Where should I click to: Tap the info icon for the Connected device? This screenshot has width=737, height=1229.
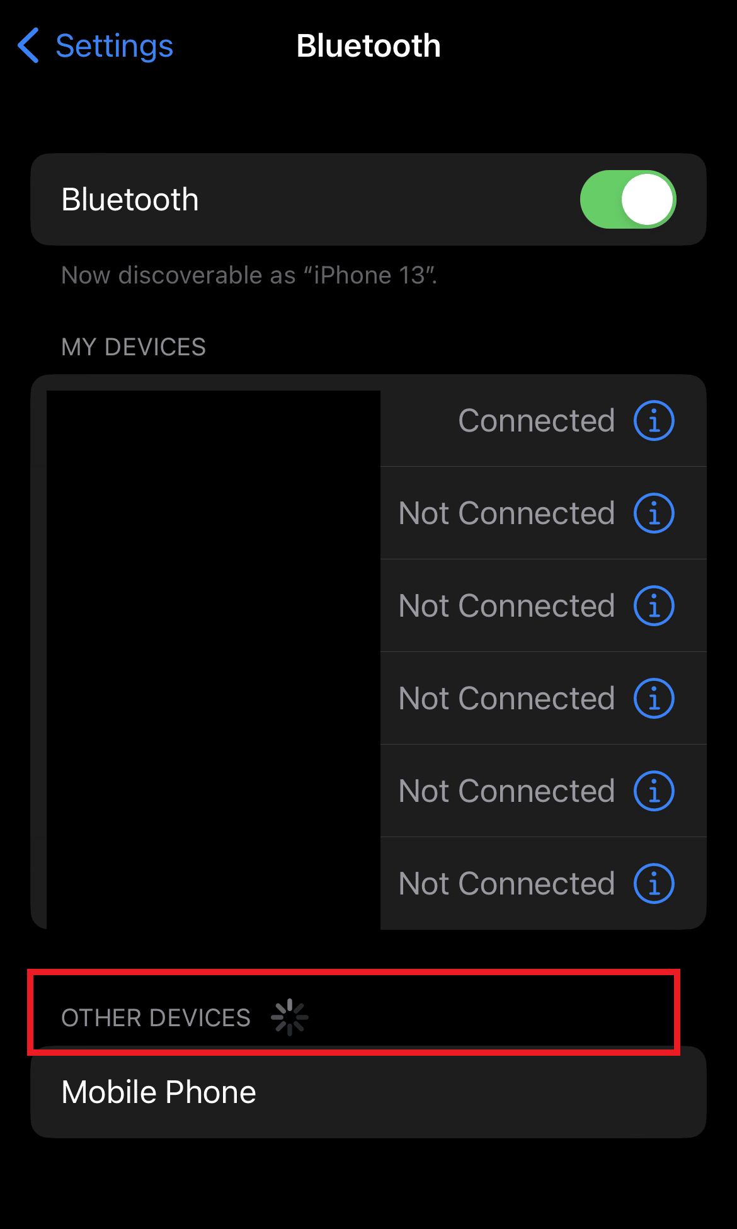pos(654,421)
